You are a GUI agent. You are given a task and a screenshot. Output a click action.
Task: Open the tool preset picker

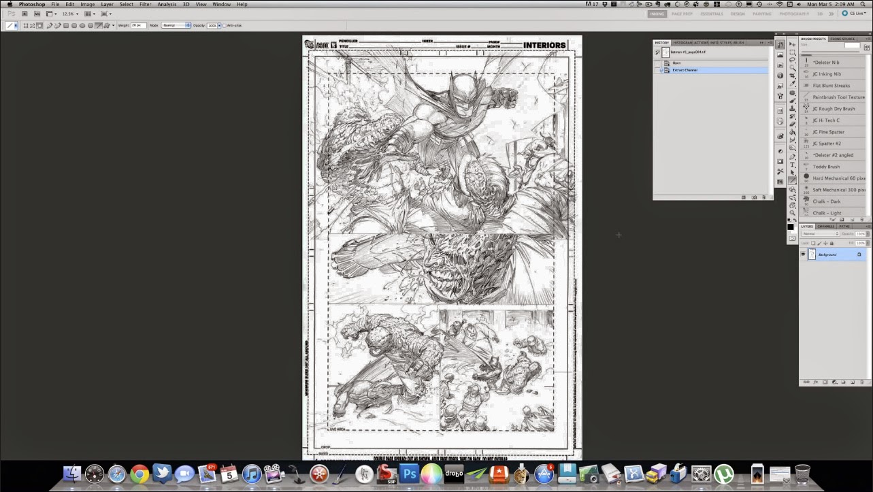[x=12, y=26]
